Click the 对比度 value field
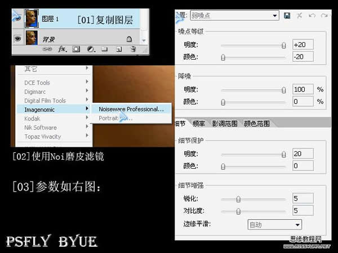This screenshot has height=253, width=338. tap(303, 210)
